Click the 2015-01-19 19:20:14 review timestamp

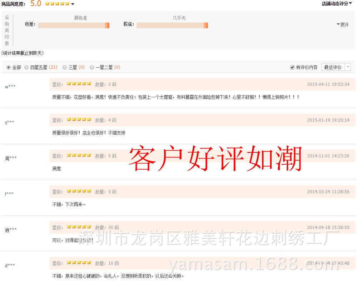coord(328,120)
